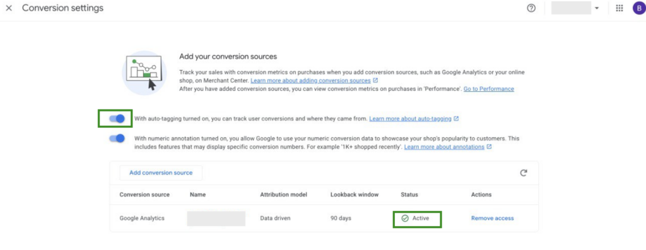This screenshot has height=250, width=646.
Task: Click the Status column header
Action: coord(409,195)
